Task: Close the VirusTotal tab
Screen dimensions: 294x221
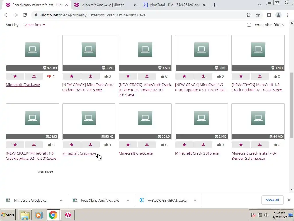Action: pyautogui.click(x=204, y=5)
